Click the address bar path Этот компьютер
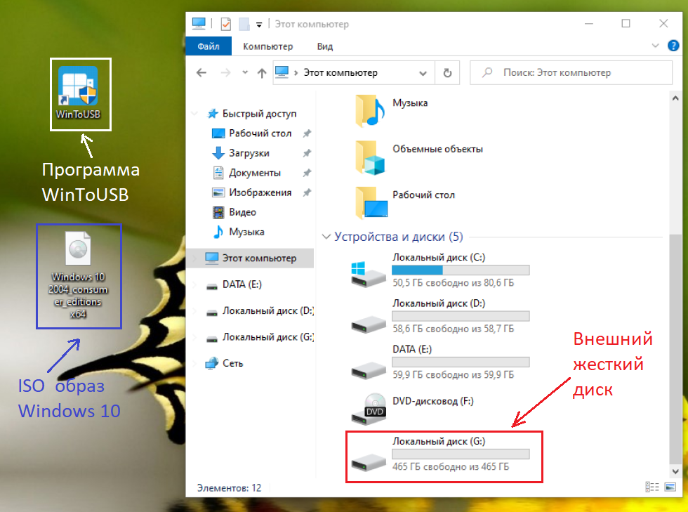Viewport: 688px width, 512px height. 340,73
